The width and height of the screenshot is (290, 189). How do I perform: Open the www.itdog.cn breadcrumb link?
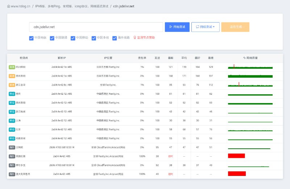tap(20, 6)
